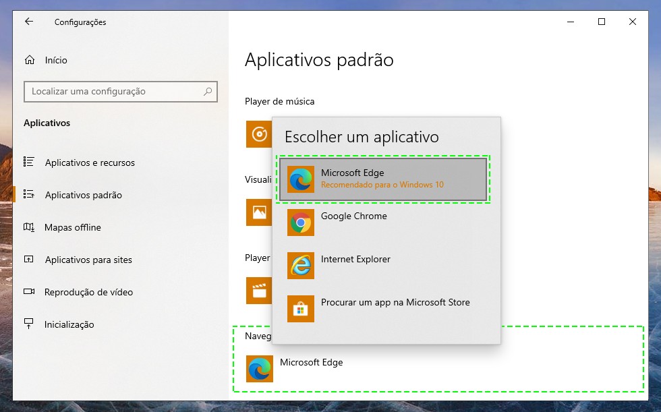The width and height of the screenshot is (661, 412).
Task: Click the Aplicativos e recursos list icon
Action: (28, 162)
